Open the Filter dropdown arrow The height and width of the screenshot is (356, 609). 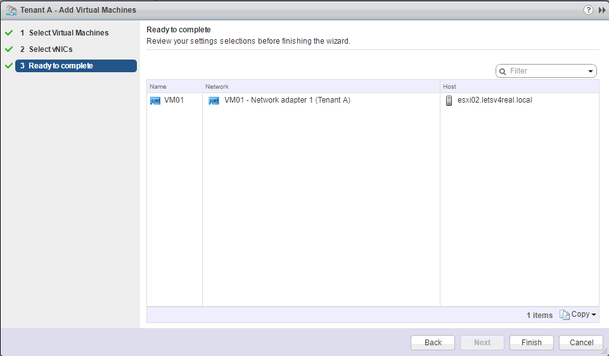[591, 71]
